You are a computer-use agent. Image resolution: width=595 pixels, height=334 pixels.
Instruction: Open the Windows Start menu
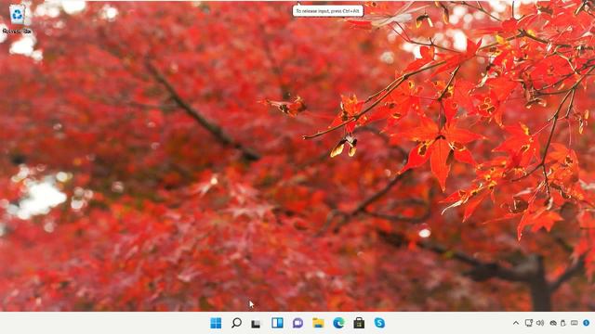216,323
